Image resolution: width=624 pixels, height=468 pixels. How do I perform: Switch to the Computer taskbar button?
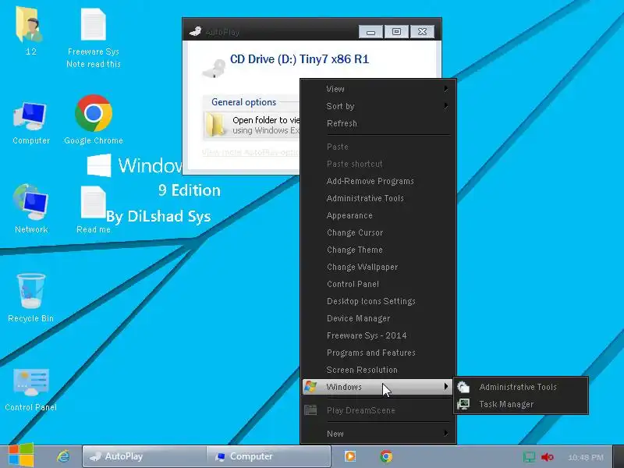(268, 456)
